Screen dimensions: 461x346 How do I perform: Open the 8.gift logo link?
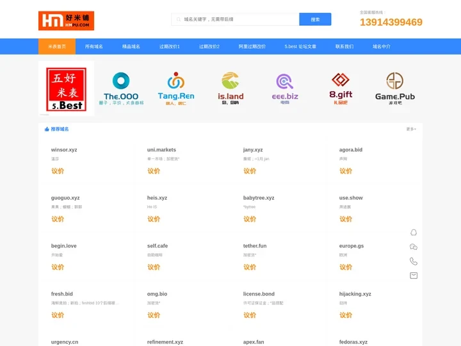click(x=341, y=88)
